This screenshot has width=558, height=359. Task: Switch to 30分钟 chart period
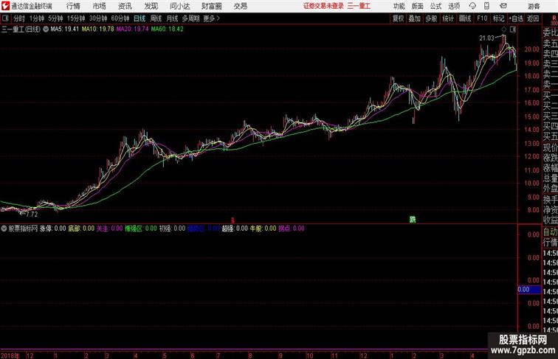point(98,18)
